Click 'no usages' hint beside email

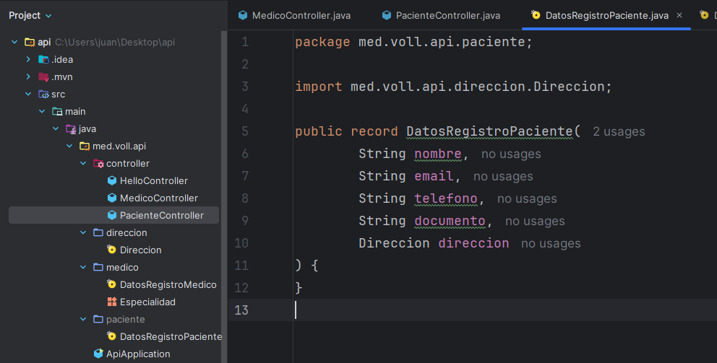(x=503, y=176)
